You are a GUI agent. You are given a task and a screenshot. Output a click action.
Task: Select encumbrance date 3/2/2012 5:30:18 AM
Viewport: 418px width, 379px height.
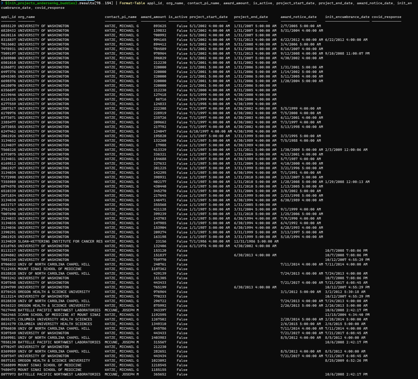(345, 292)
